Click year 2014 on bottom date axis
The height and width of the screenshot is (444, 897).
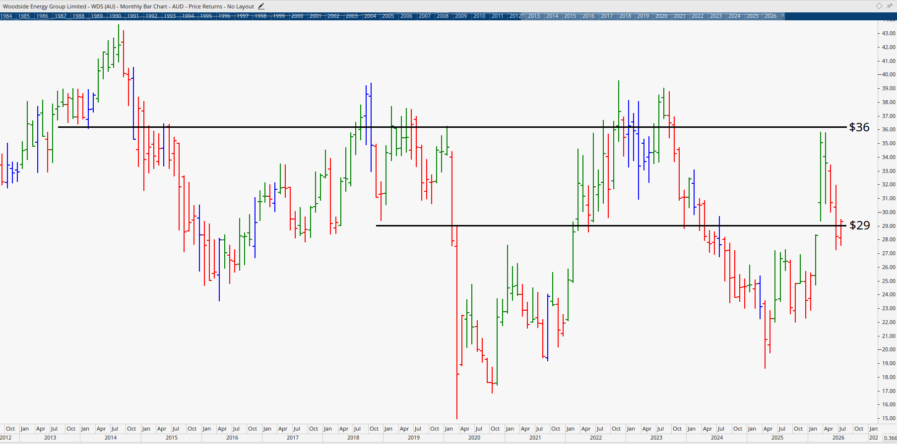[x=111, y=438]
